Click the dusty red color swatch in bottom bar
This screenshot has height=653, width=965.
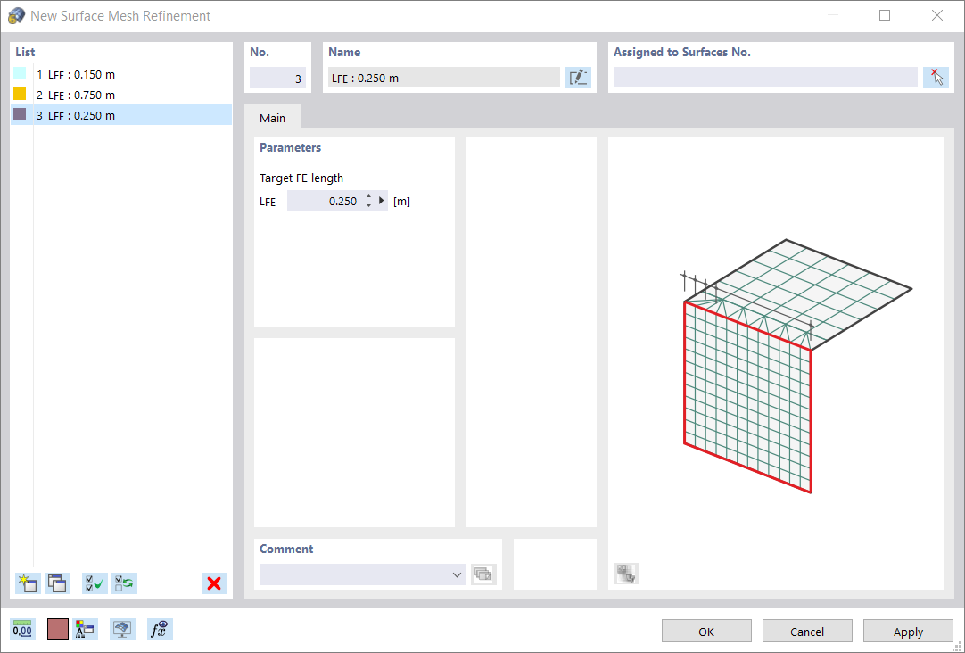pos(58,629)
